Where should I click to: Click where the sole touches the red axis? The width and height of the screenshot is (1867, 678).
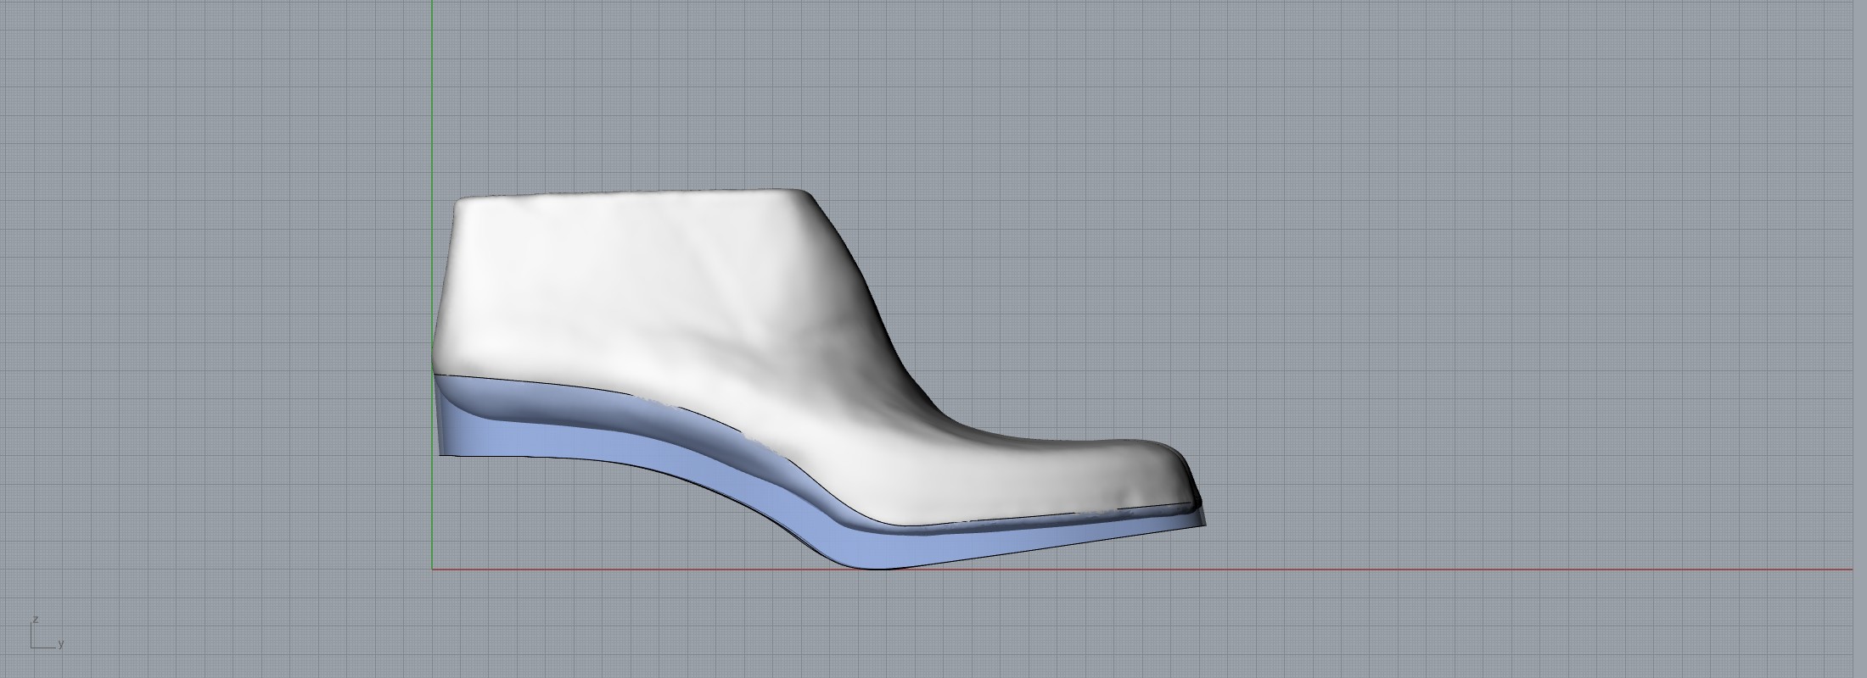tap(878, 568)
